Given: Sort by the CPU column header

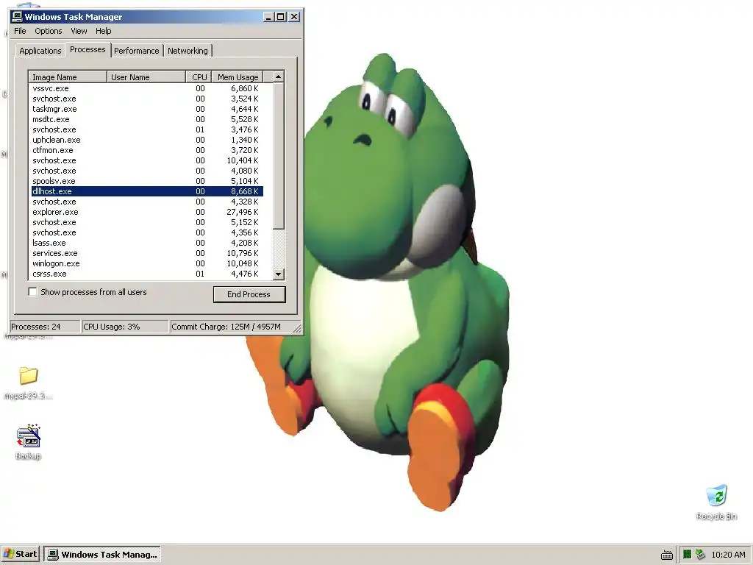Looking at the screenshot, I should 199,77.
